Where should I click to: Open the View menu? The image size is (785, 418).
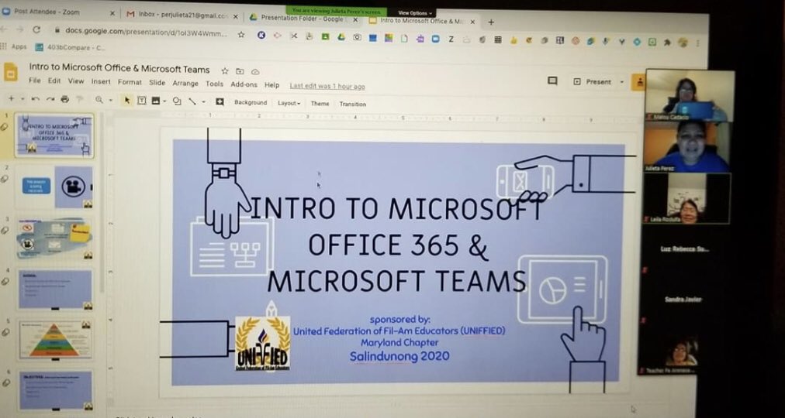click(76, 81)
